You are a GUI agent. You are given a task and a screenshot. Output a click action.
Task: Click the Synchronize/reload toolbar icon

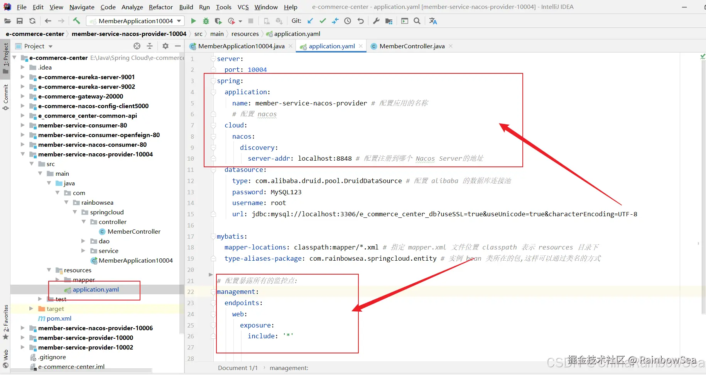[32, 21]
